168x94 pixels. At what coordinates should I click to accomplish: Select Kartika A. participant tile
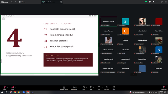coord(159,59)
